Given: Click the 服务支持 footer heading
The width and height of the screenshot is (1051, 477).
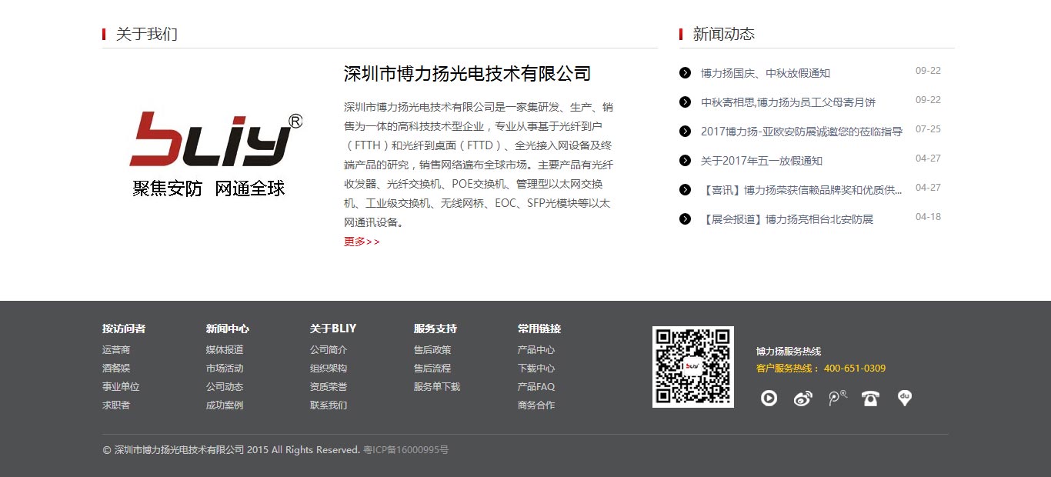Looking at the screenshot, I should pos(434,329).
